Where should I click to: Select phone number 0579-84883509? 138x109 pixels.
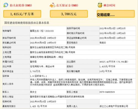(x=107, y=92)
